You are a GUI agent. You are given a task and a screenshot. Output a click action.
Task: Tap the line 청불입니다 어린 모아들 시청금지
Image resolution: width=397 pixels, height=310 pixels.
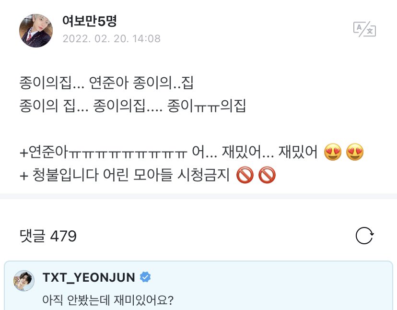click(148, 175)
